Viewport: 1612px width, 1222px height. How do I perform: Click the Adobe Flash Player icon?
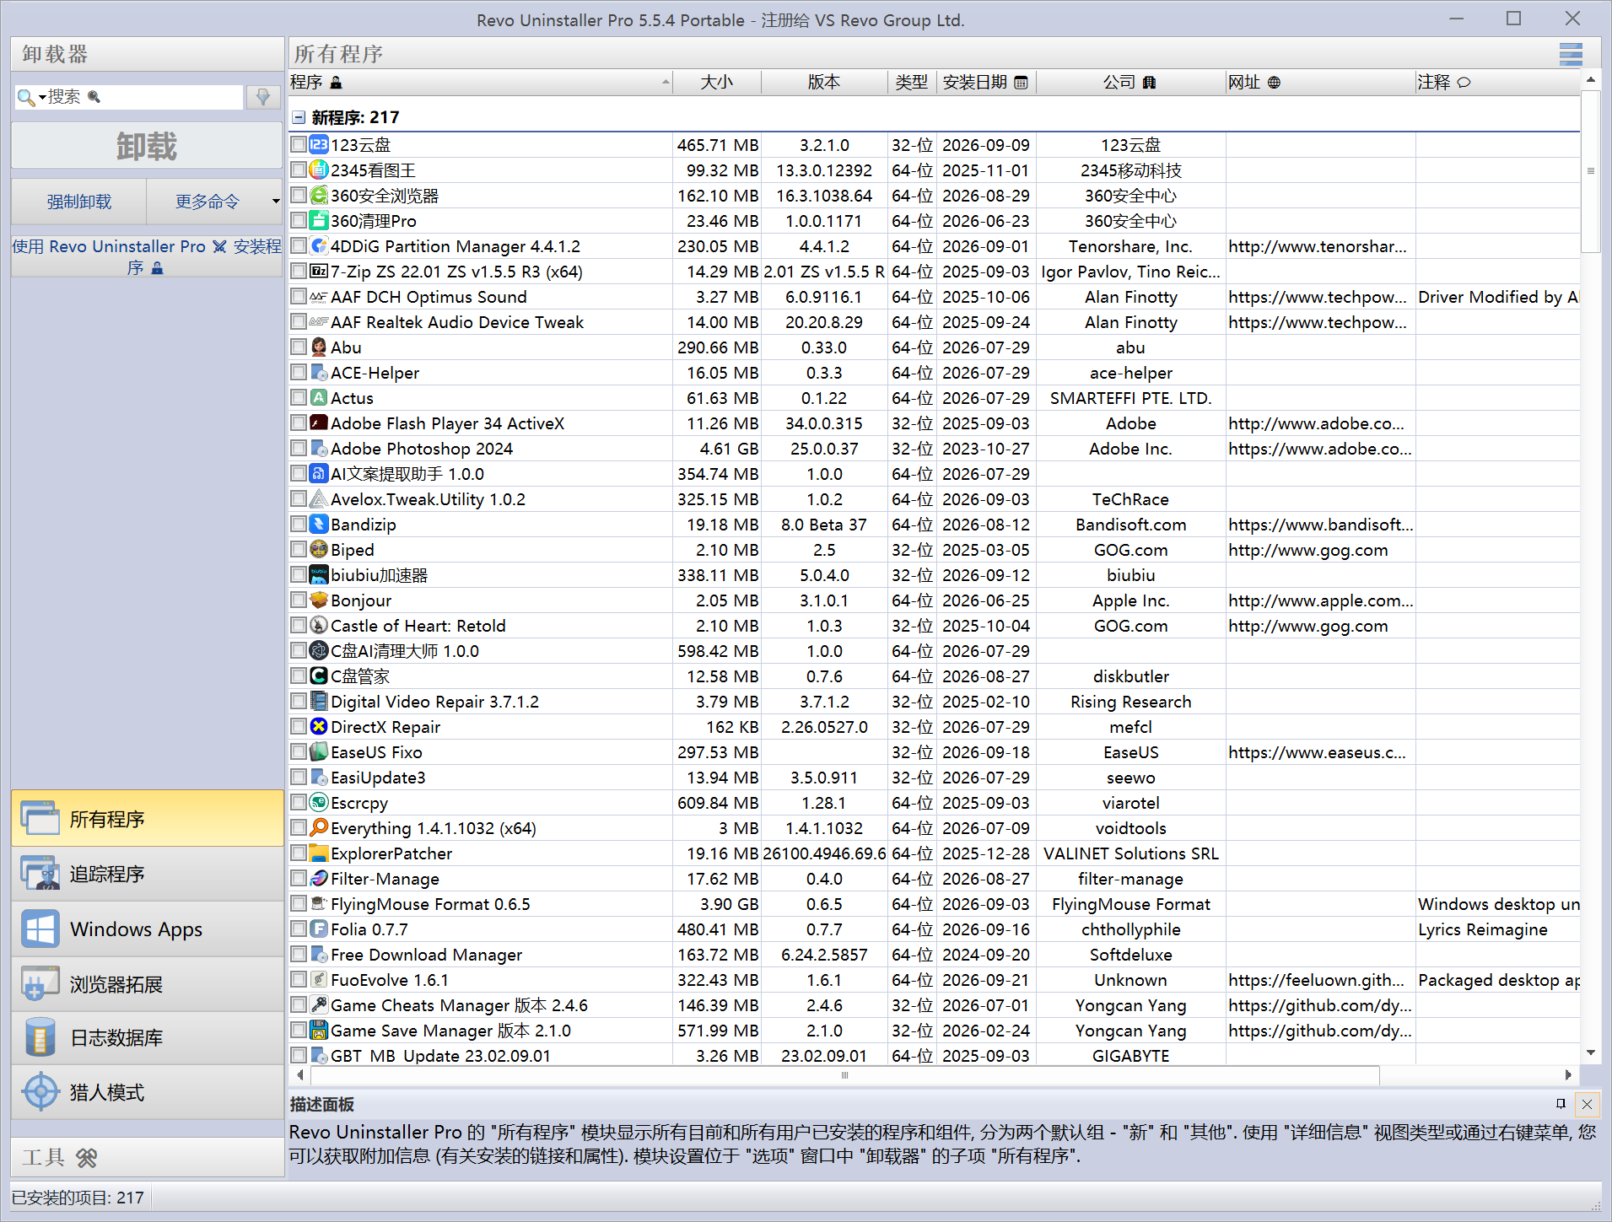tap(319, 423)
